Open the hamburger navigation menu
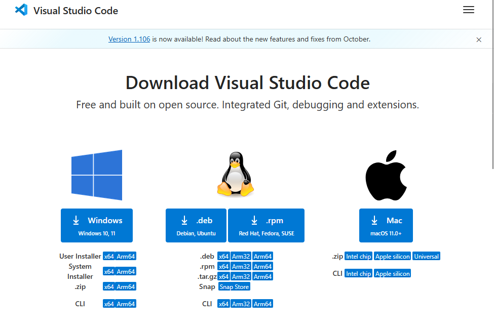 coord(469,10)
